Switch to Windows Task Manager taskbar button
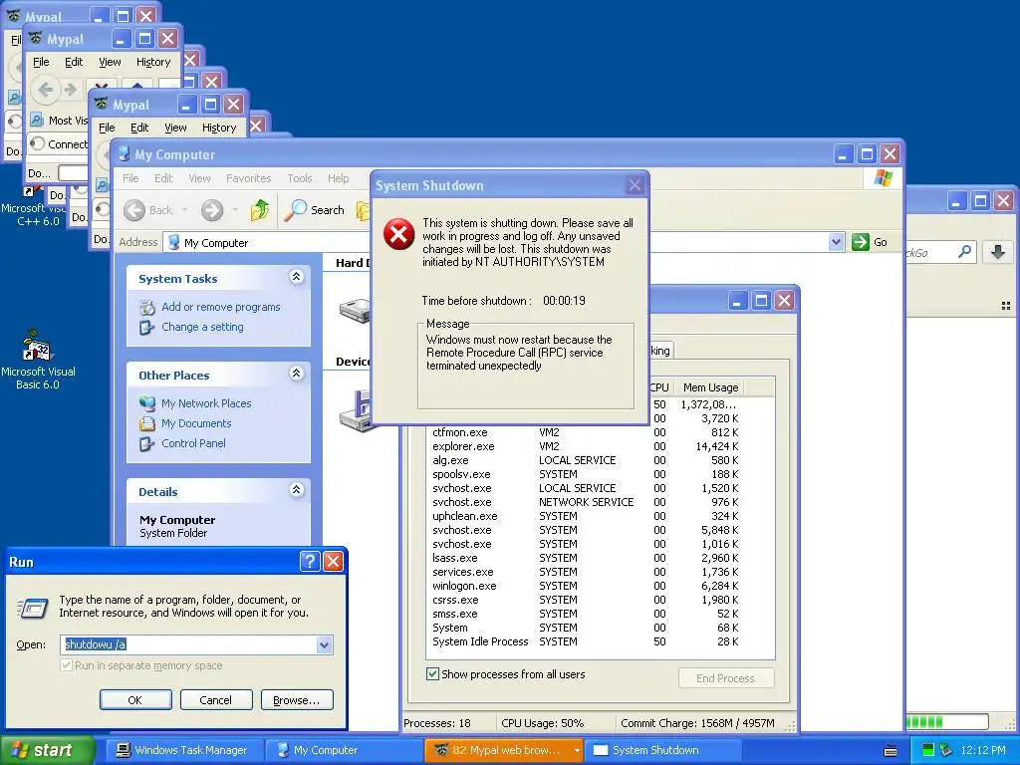 [x=184, y=751]
